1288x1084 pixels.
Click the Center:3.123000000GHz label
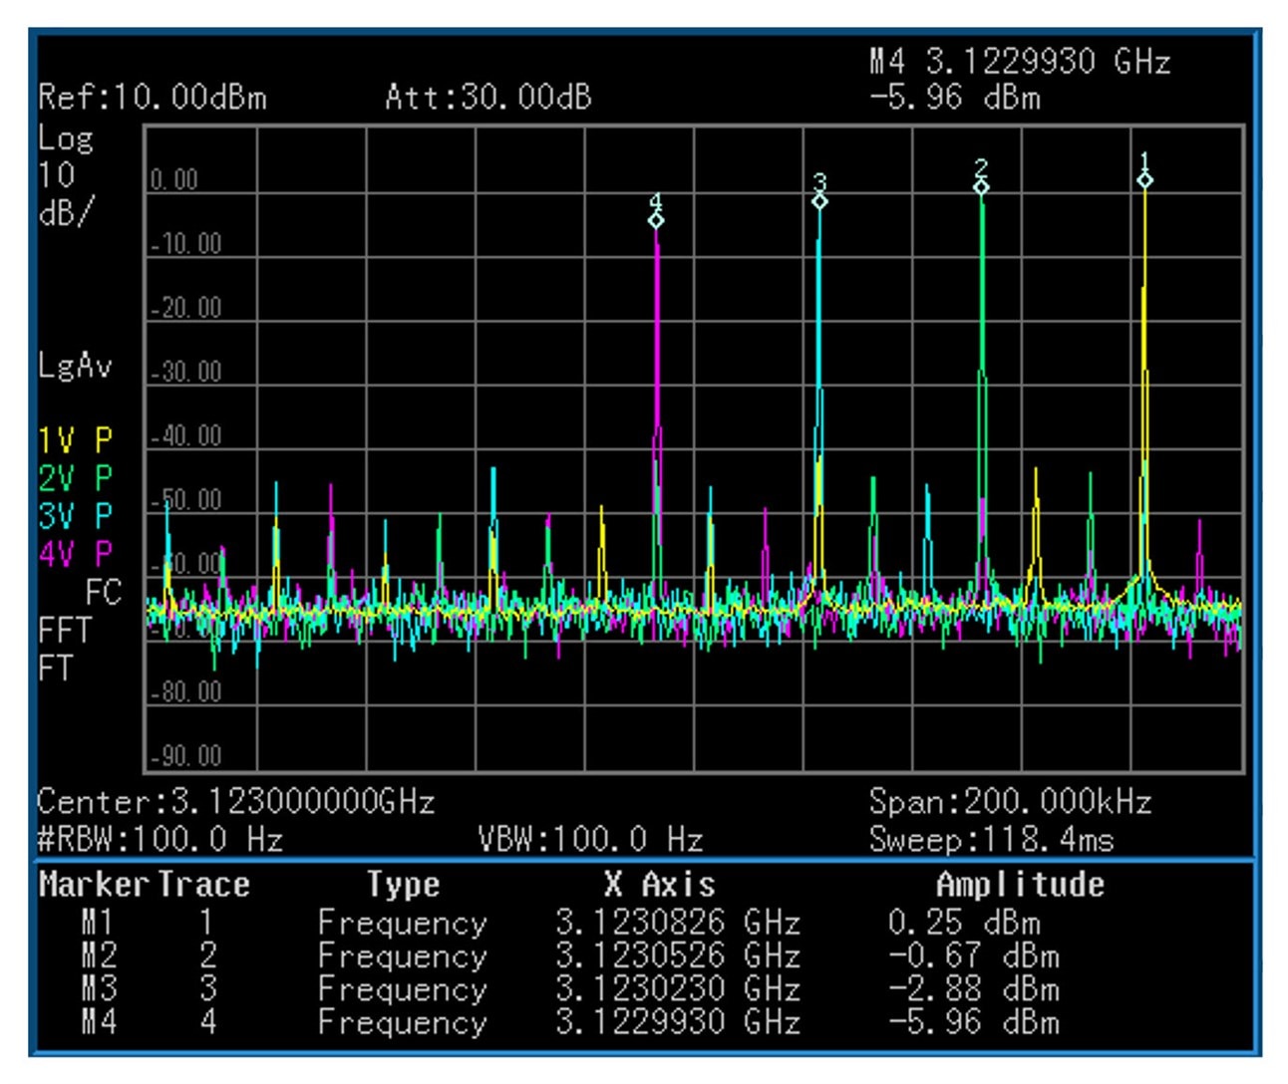[x=236, y=802]
